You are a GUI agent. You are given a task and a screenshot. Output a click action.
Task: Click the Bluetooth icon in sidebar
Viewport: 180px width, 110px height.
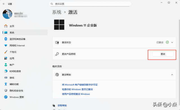pyautogui.click(x=6, y=39)
